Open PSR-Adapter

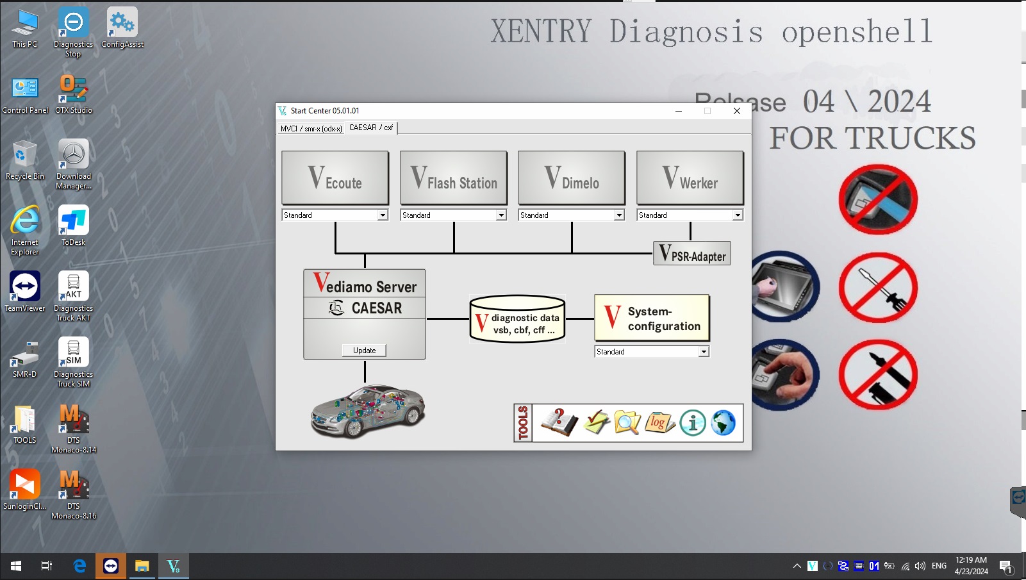pyautogui.click(x=692, y=253)
